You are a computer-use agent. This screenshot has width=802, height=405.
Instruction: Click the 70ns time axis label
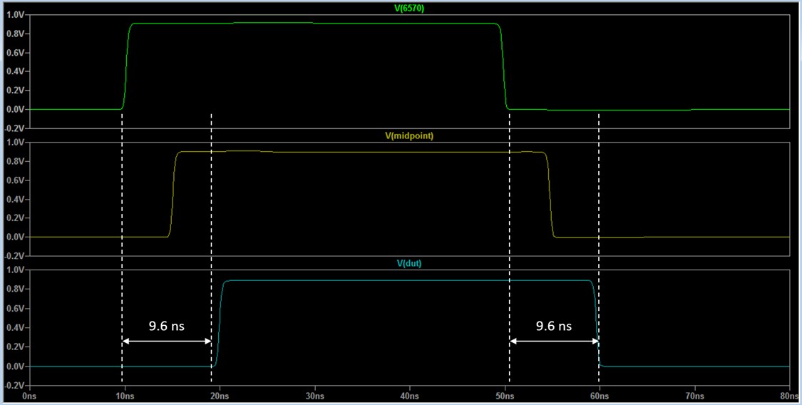click(694, 395)
